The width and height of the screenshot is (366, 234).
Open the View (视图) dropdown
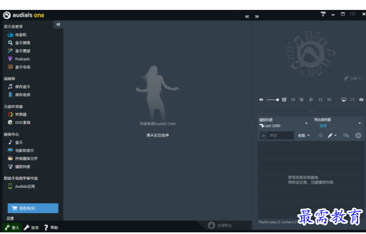pos(304,135)
